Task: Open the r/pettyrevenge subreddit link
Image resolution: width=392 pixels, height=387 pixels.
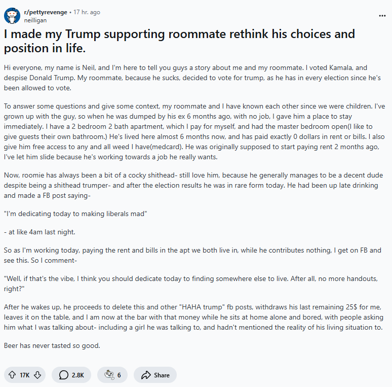Action: point(46,12)
